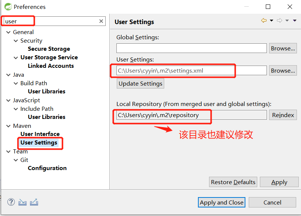Viewport: 301px width, 216px height.
Task: Select the Build Path tree label
Action: pos(34,83)
